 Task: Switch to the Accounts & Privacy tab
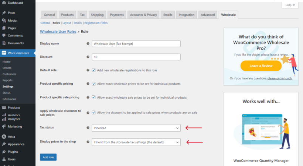(143, 15)
